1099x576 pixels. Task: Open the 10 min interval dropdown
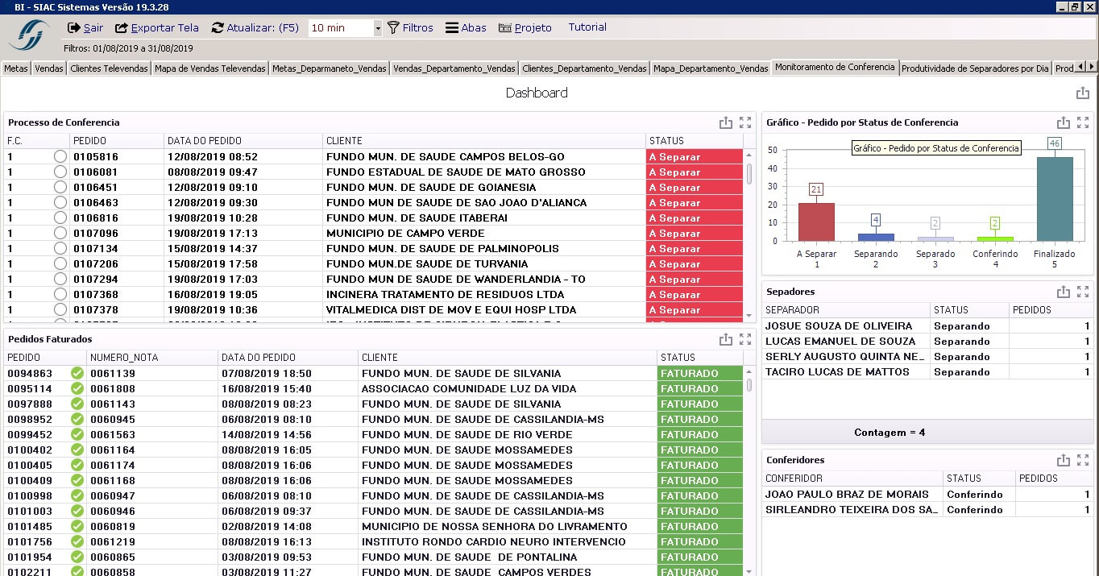tap(377, 28)
